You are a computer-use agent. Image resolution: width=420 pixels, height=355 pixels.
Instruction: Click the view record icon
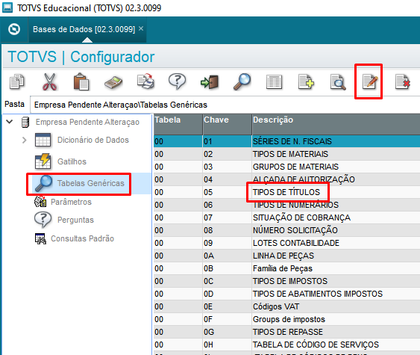pos(338,82)
